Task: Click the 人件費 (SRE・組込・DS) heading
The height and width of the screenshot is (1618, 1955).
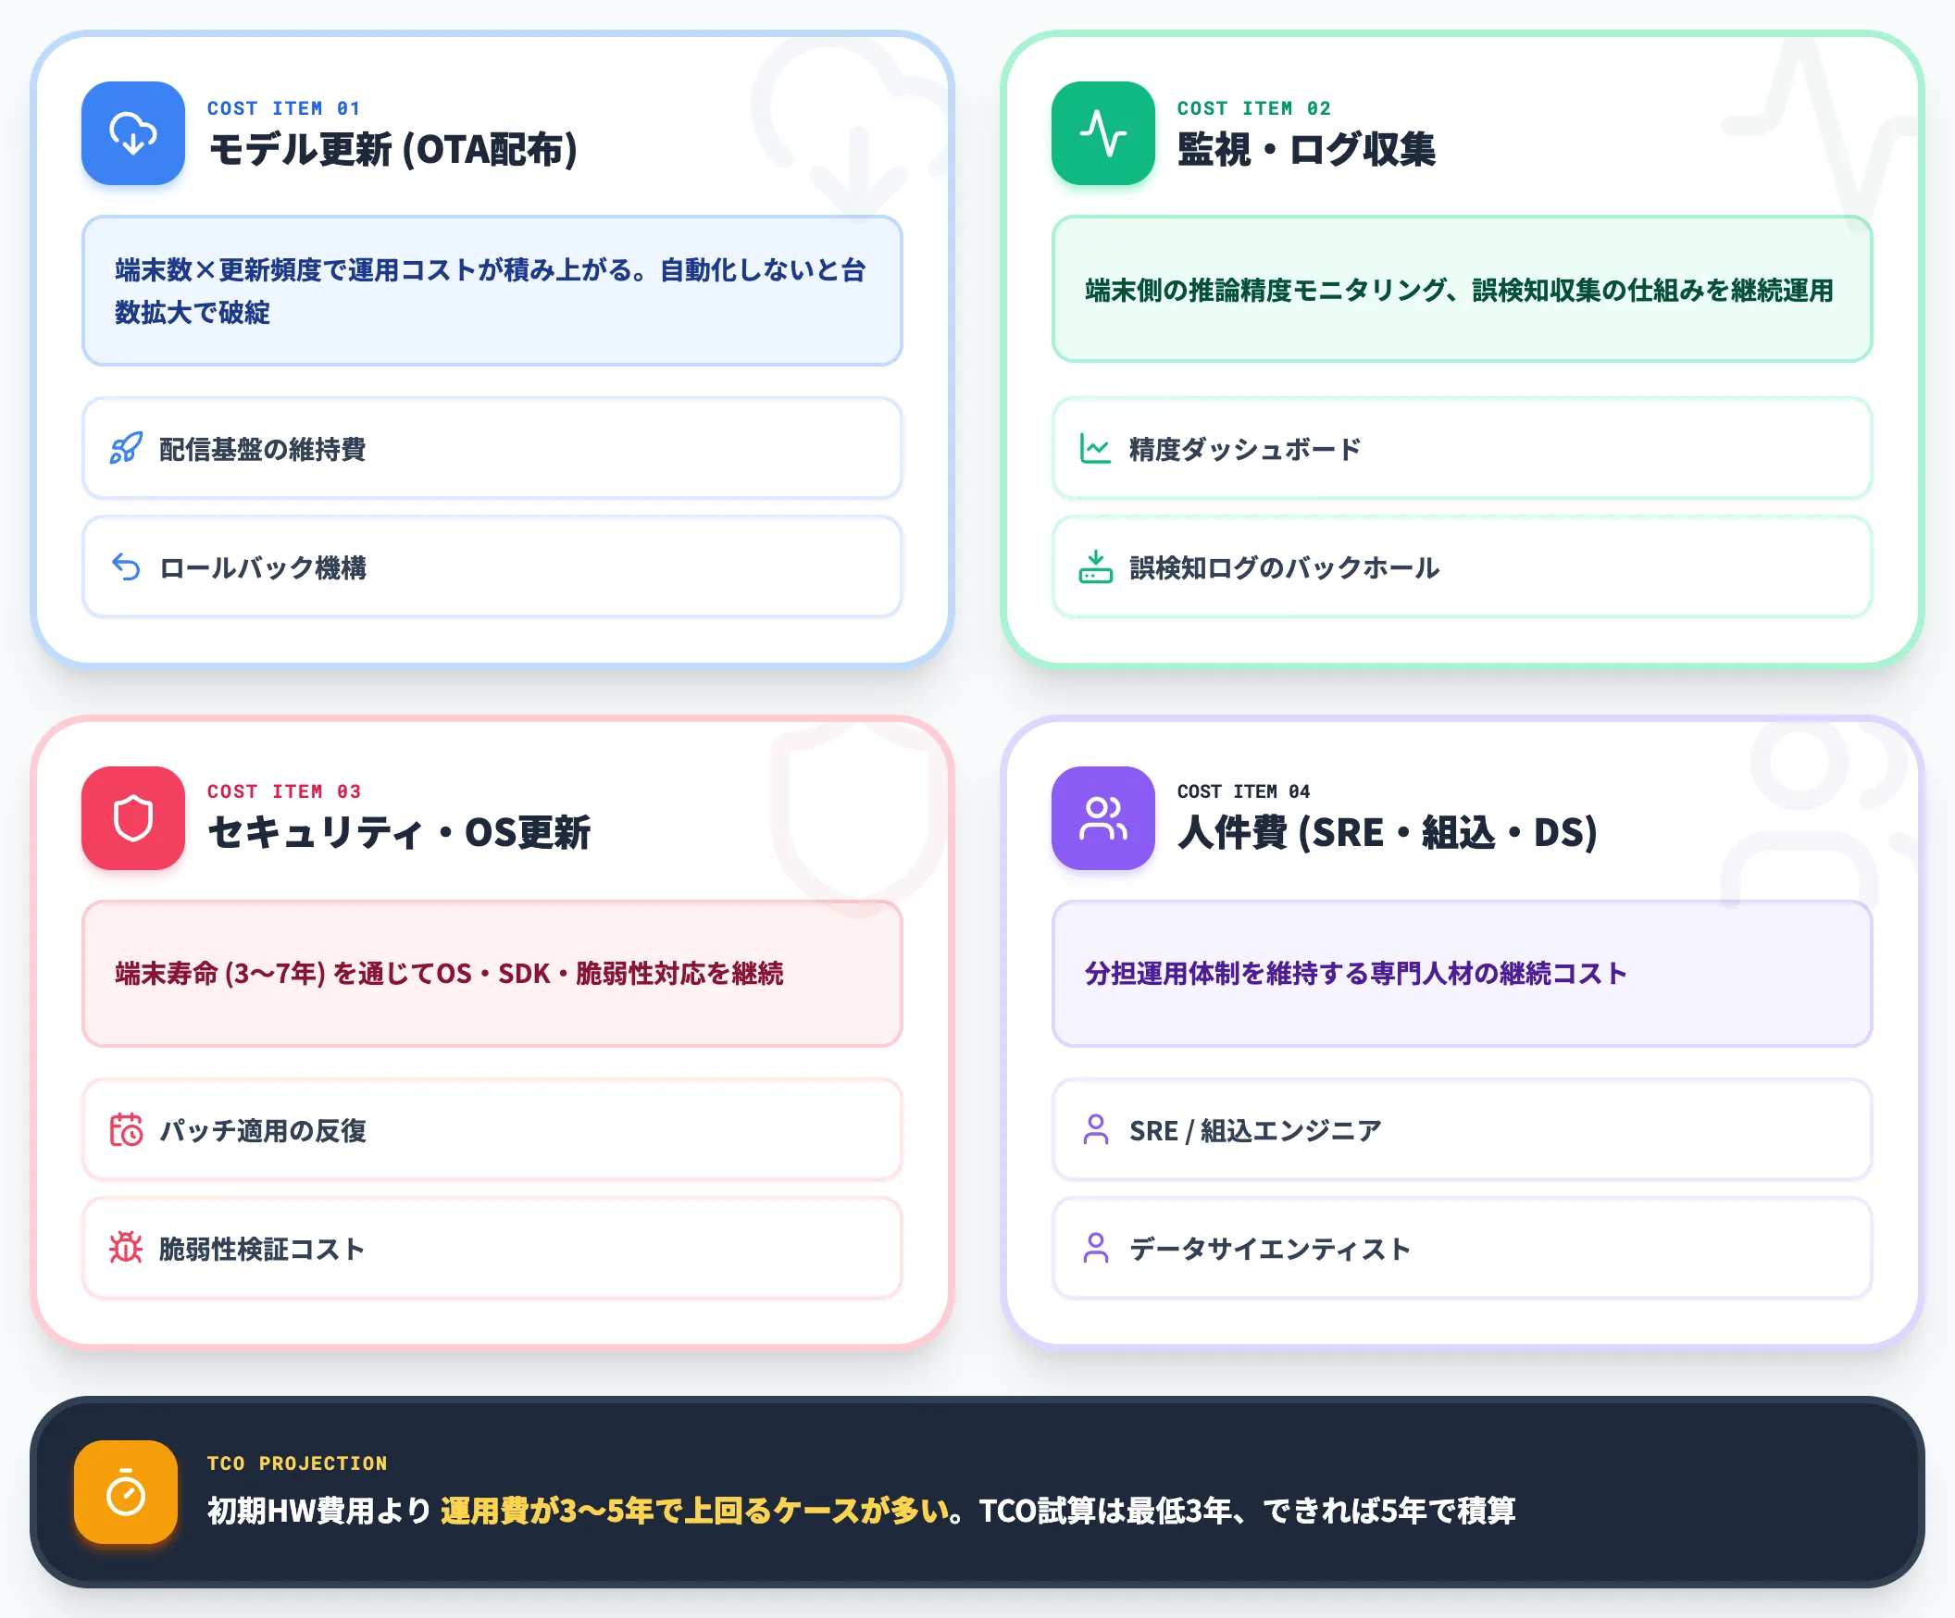Action: [x=1388, y=832]
